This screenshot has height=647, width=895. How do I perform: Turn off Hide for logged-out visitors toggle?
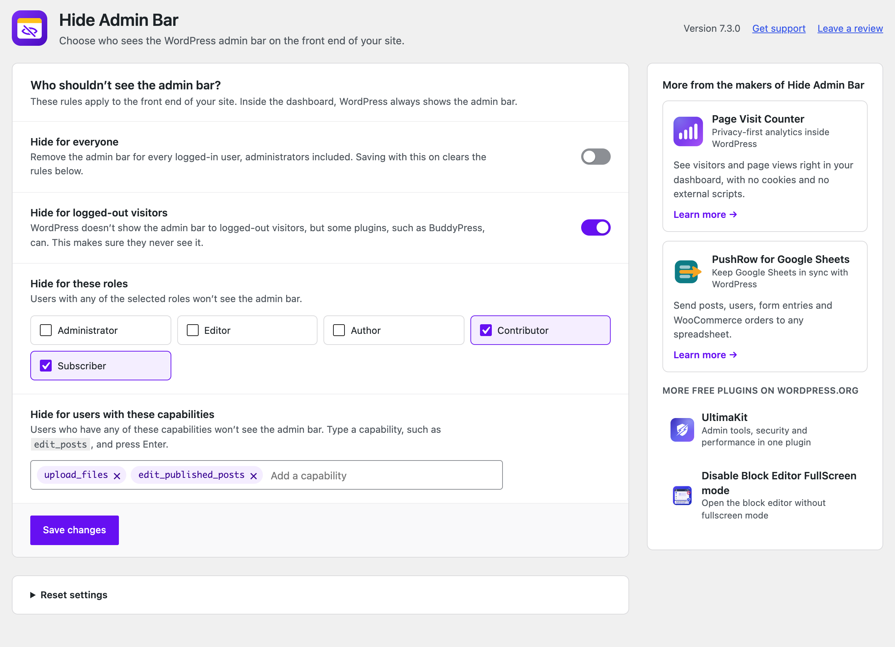[x=596, y=227]
